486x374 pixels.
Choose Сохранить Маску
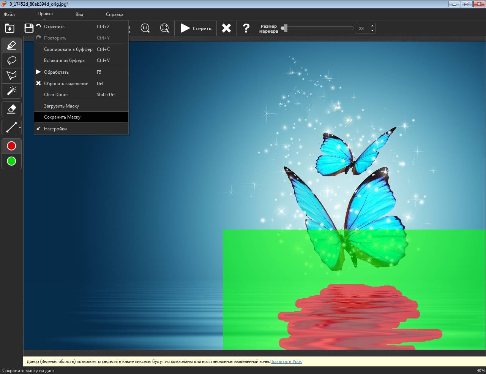pos(81,117)
